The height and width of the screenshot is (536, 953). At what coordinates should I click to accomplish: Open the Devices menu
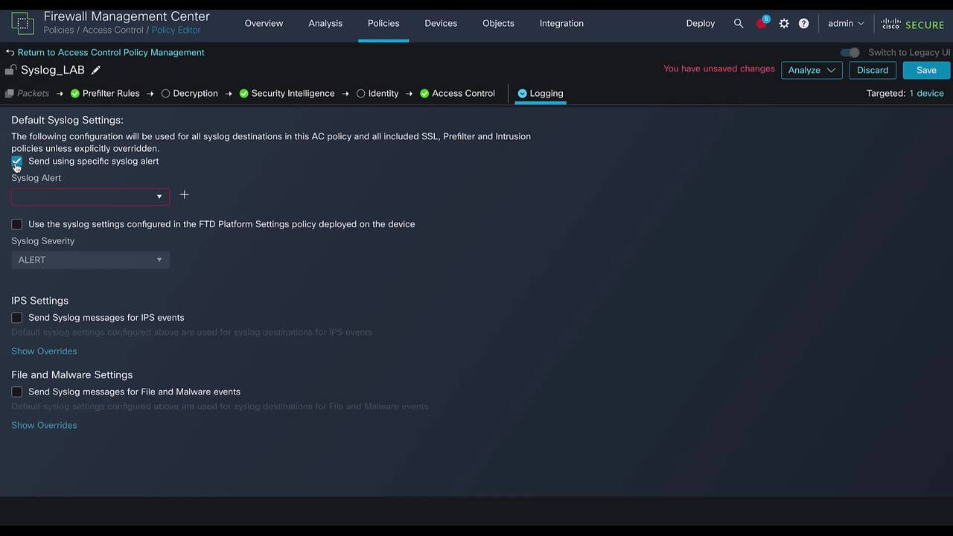[x=441, y=23]
